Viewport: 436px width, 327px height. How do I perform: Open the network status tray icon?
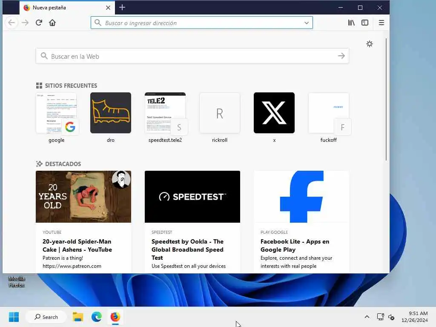380,317
